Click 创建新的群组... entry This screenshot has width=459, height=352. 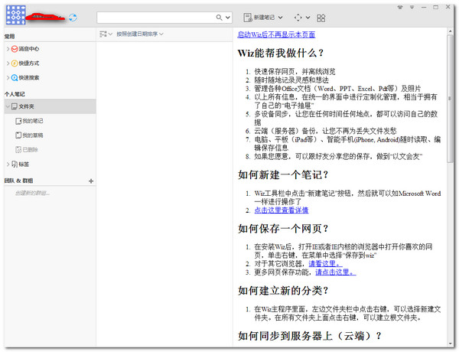[32, 194]
